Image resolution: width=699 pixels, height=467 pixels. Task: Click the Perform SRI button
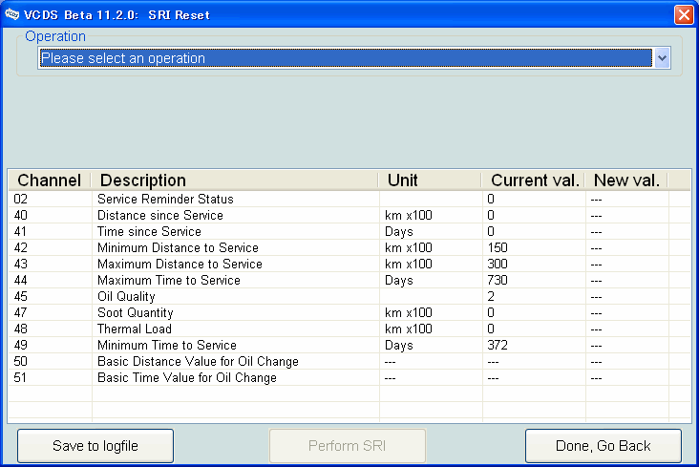[x=348, y=446]
